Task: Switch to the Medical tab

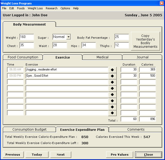Action: 103,57
